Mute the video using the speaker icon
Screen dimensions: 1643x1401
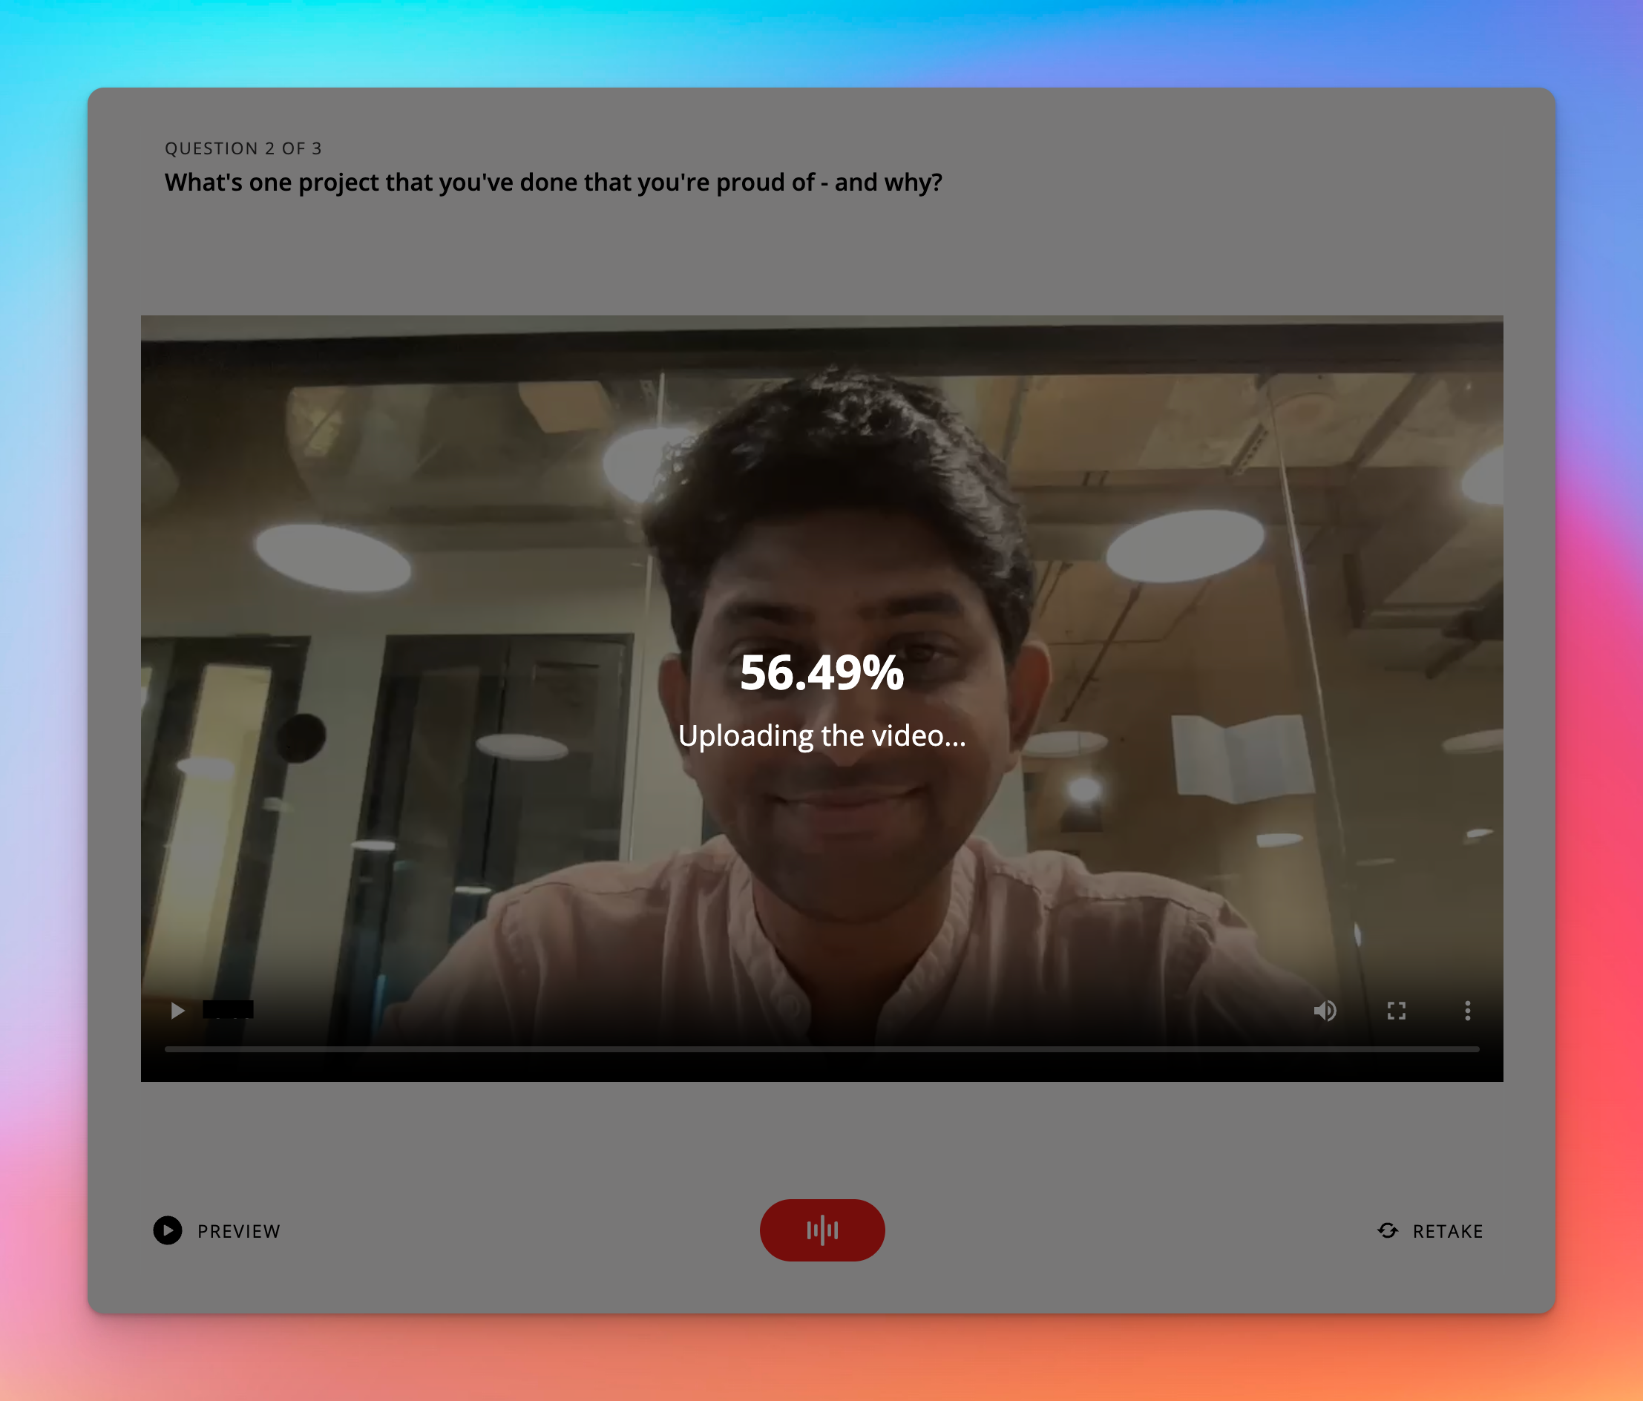(1324, 1010)
